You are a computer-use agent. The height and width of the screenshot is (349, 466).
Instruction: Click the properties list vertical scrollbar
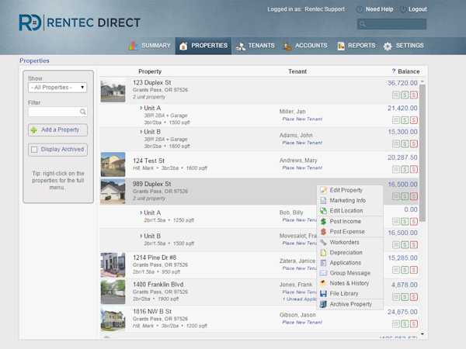pos(423,153)
